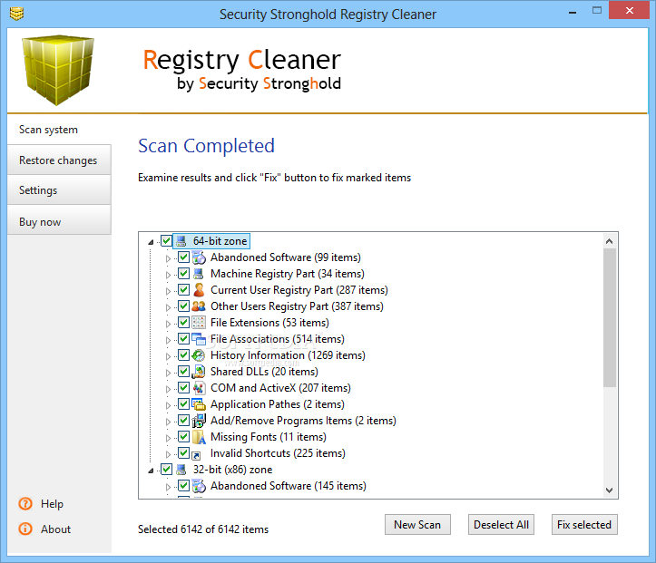
Task: Expand the Shared DLLs node
Action: (168, 373)
